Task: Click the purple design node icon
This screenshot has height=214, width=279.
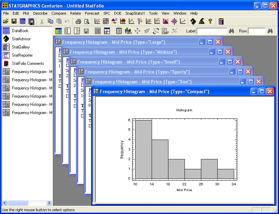Action: [174, 22]
